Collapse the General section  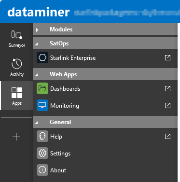pos(37,123)
